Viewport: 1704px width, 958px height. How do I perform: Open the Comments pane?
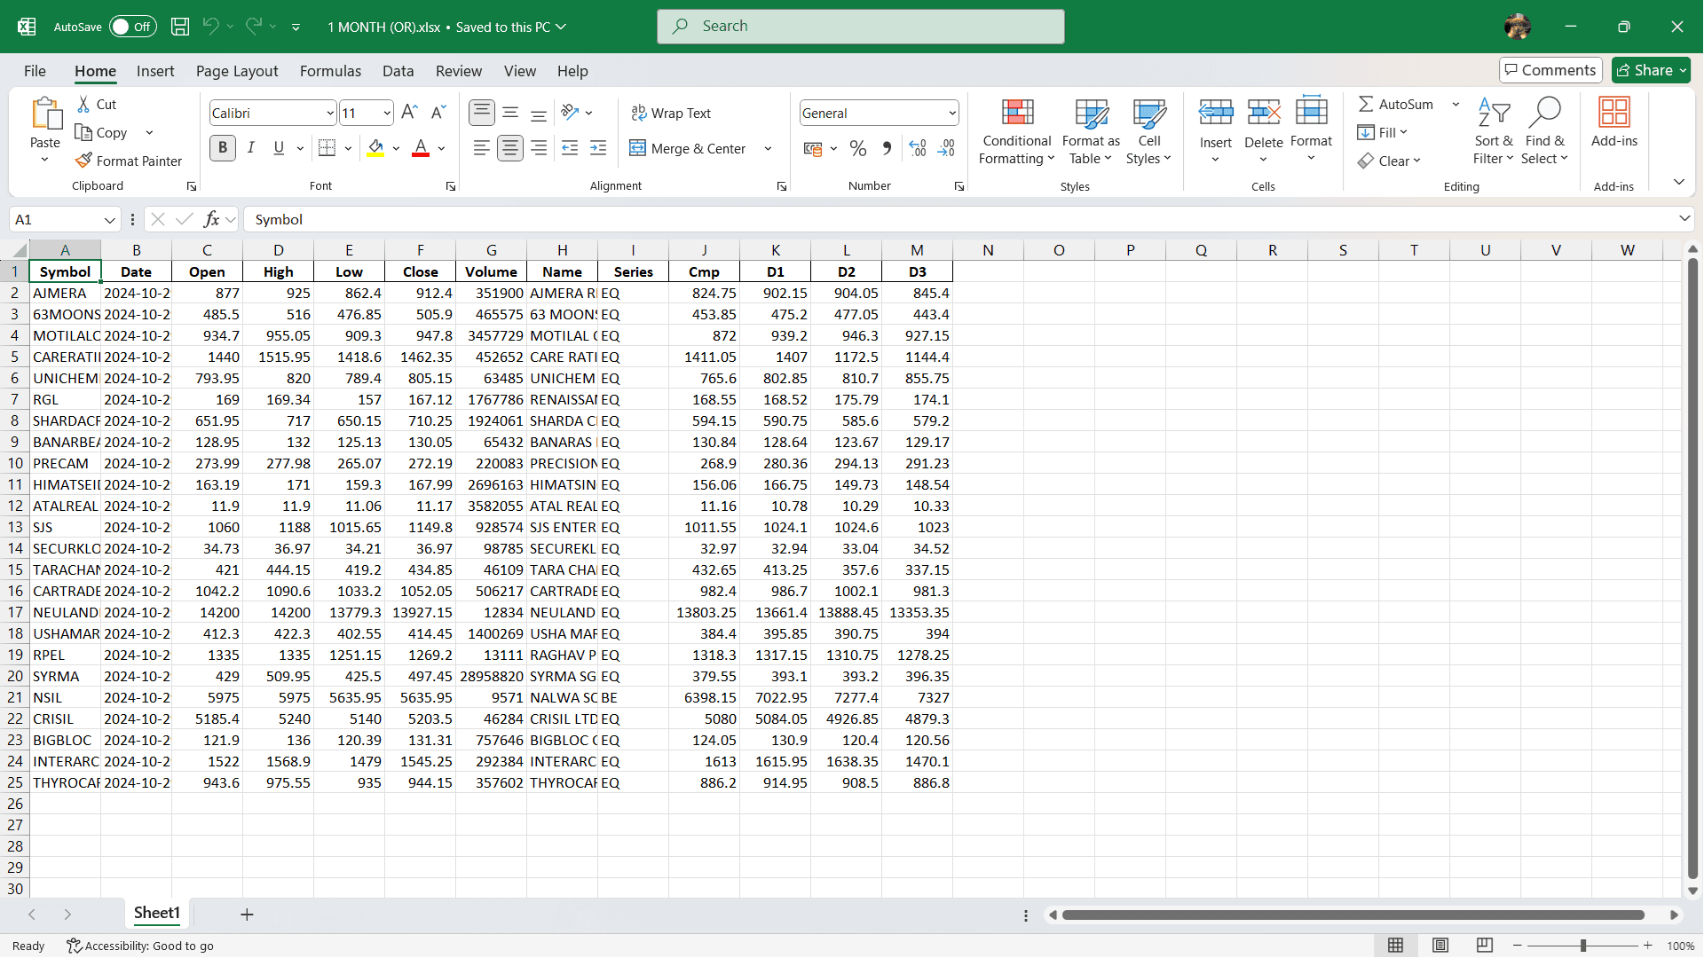[x=1550, y=70]
